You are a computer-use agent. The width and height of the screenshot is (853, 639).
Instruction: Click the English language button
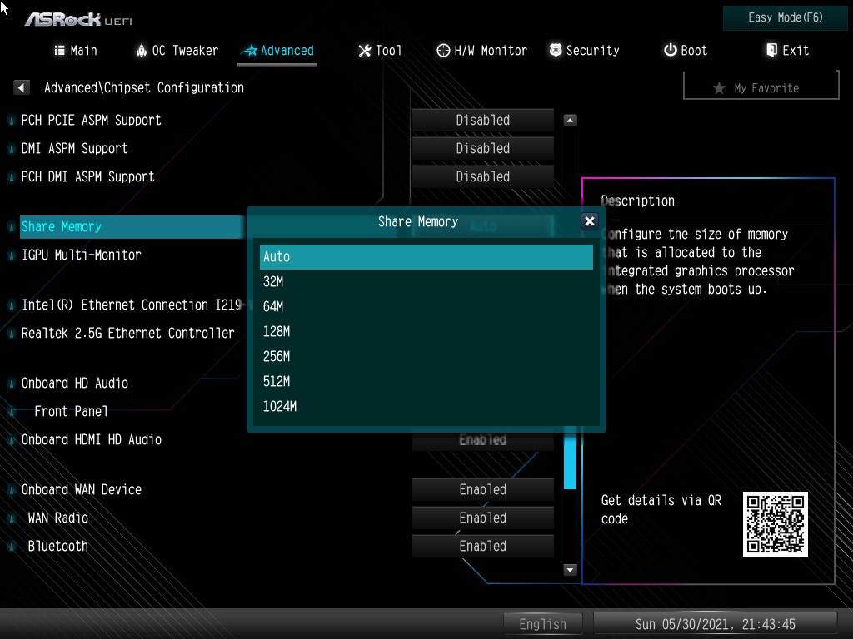[x=542, y=624]
